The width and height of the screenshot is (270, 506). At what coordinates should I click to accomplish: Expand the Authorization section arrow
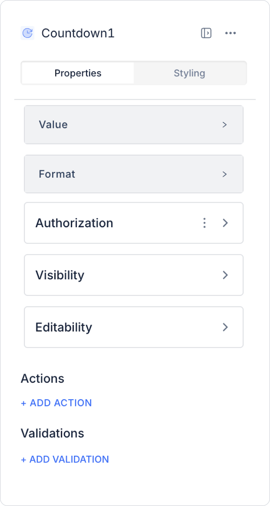click(225, 223)
